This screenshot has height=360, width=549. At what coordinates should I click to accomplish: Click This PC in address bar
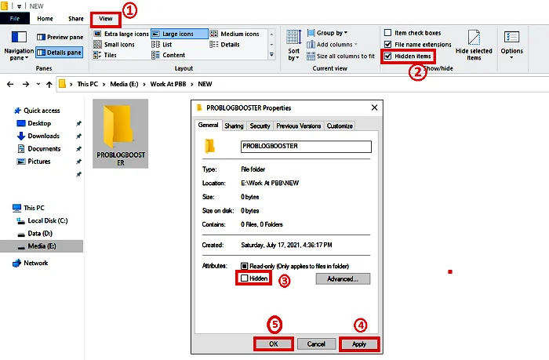click(x=88, y=84)
